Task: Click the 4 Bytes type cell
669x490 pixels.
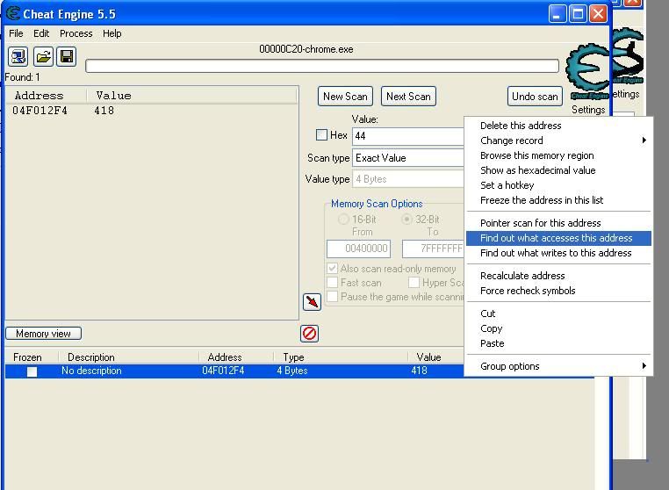Action: tap(292, 371)
